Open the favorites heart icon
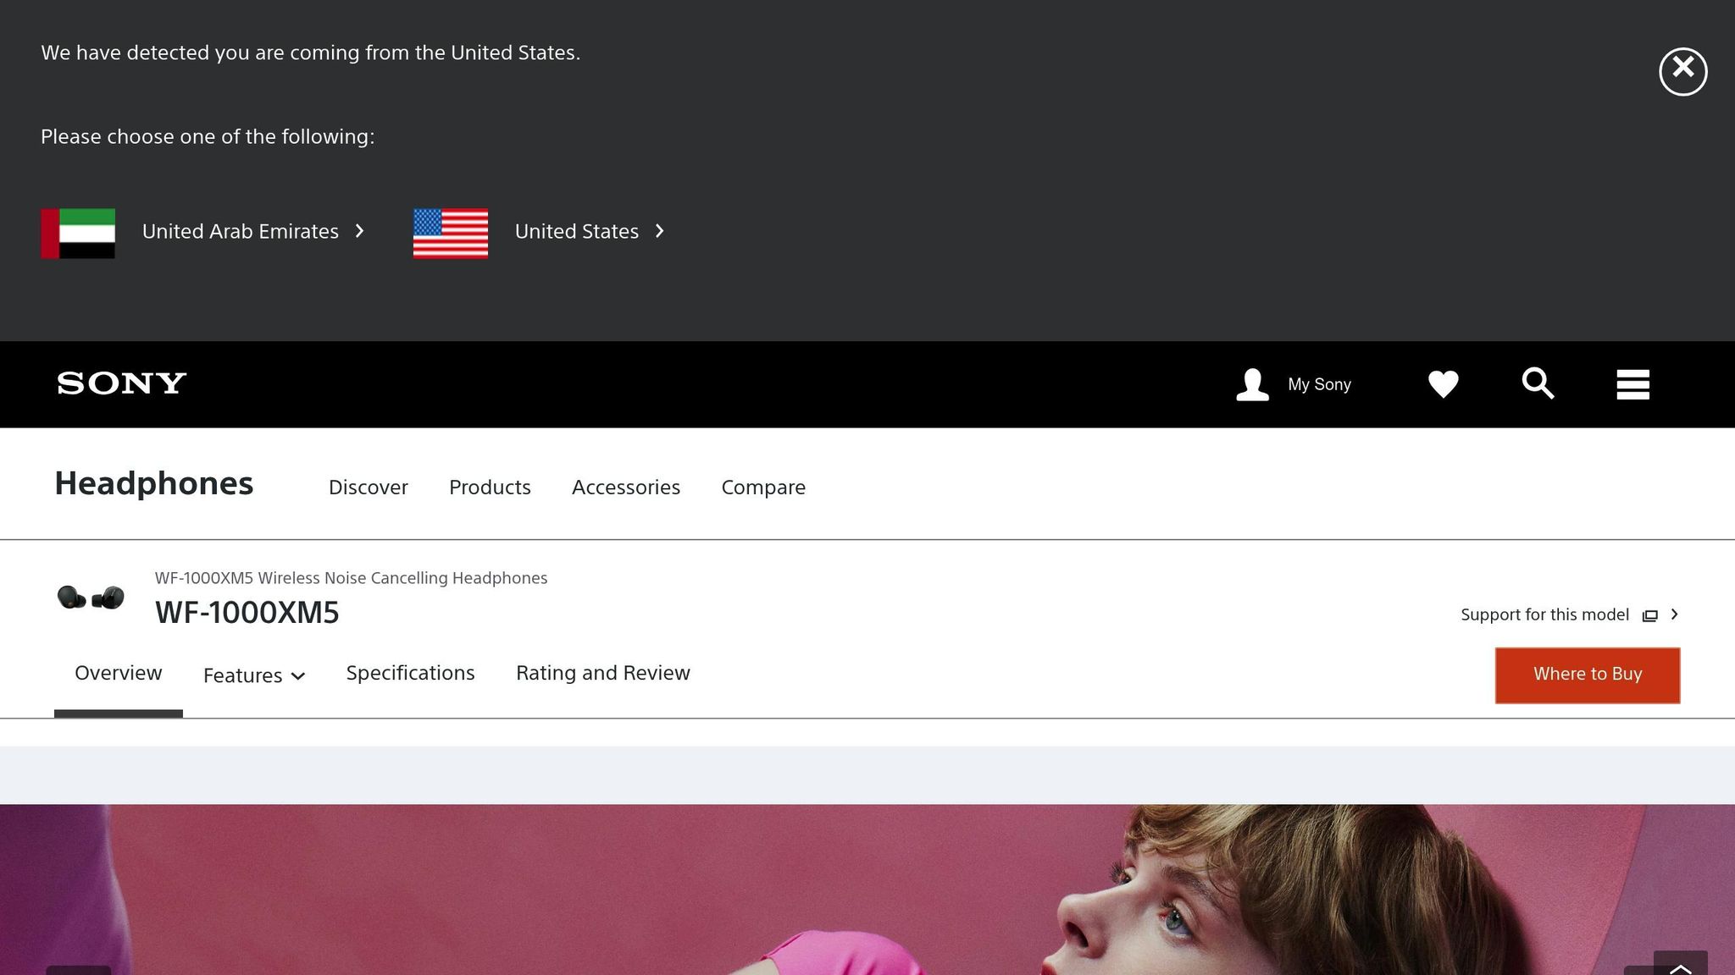Image resolution: width=1735 pixels, height=975 pixels. pyautogui.click(x=1443, y=384)
